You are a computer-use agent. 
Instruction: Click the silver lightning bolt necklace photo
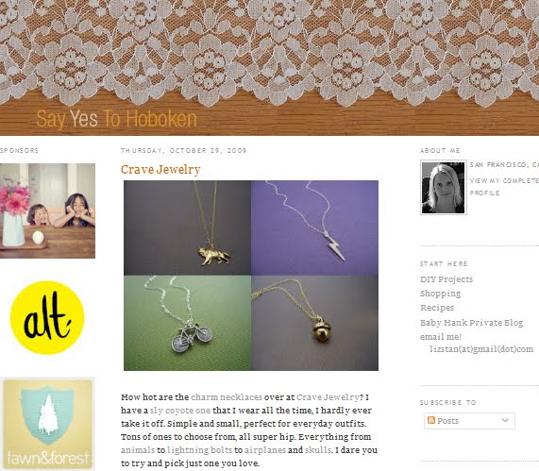(315, 227)
